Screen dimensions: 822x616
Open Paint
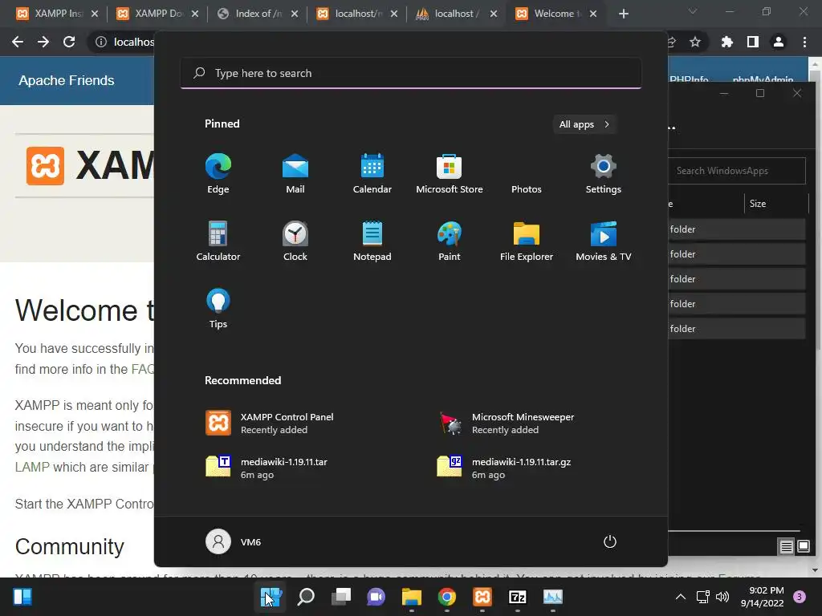coord(450,241)
